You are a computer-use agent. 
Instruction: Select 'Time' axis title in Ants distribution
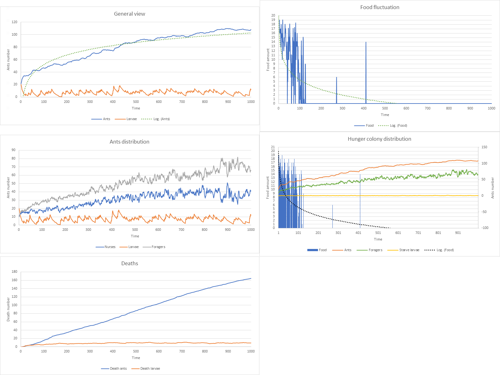coord(135,236)
